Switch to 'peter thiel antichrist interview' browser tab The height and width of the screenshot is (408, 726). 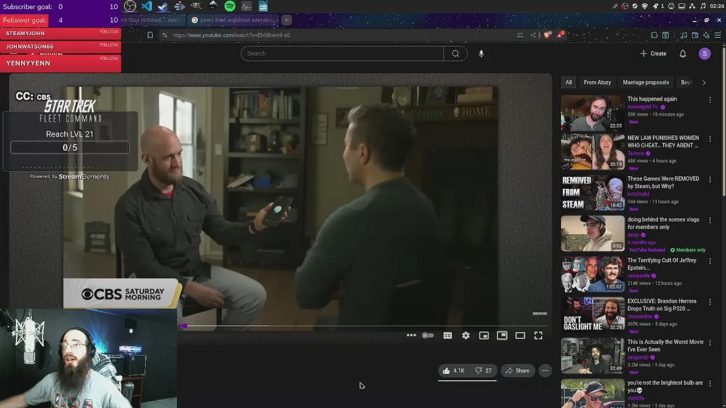[233, 20]
